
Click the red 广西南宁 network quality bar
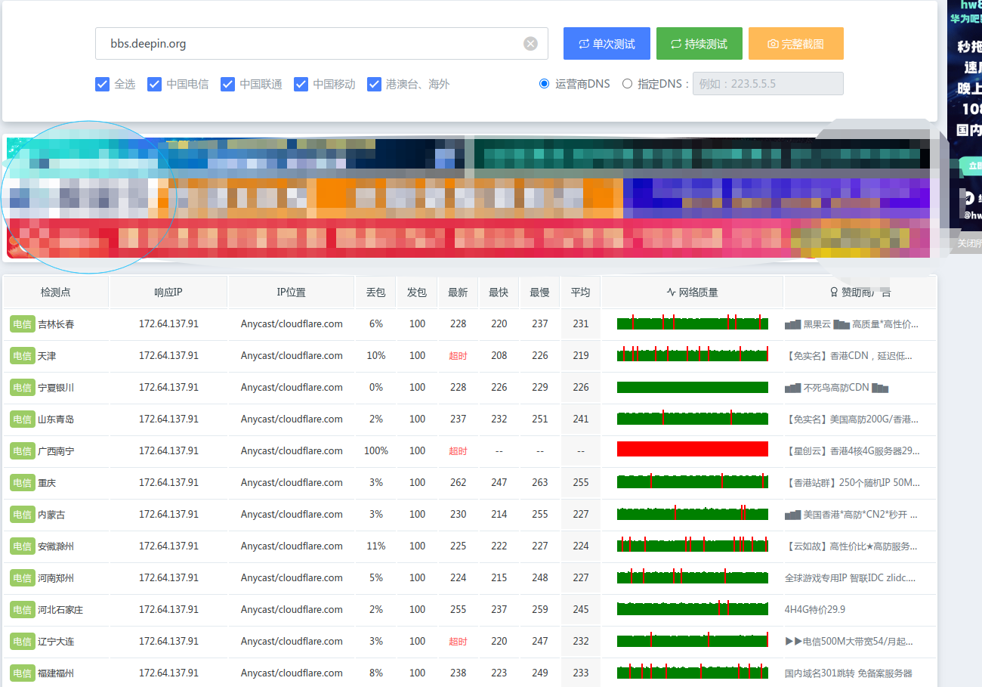click(x=693, y=449)
